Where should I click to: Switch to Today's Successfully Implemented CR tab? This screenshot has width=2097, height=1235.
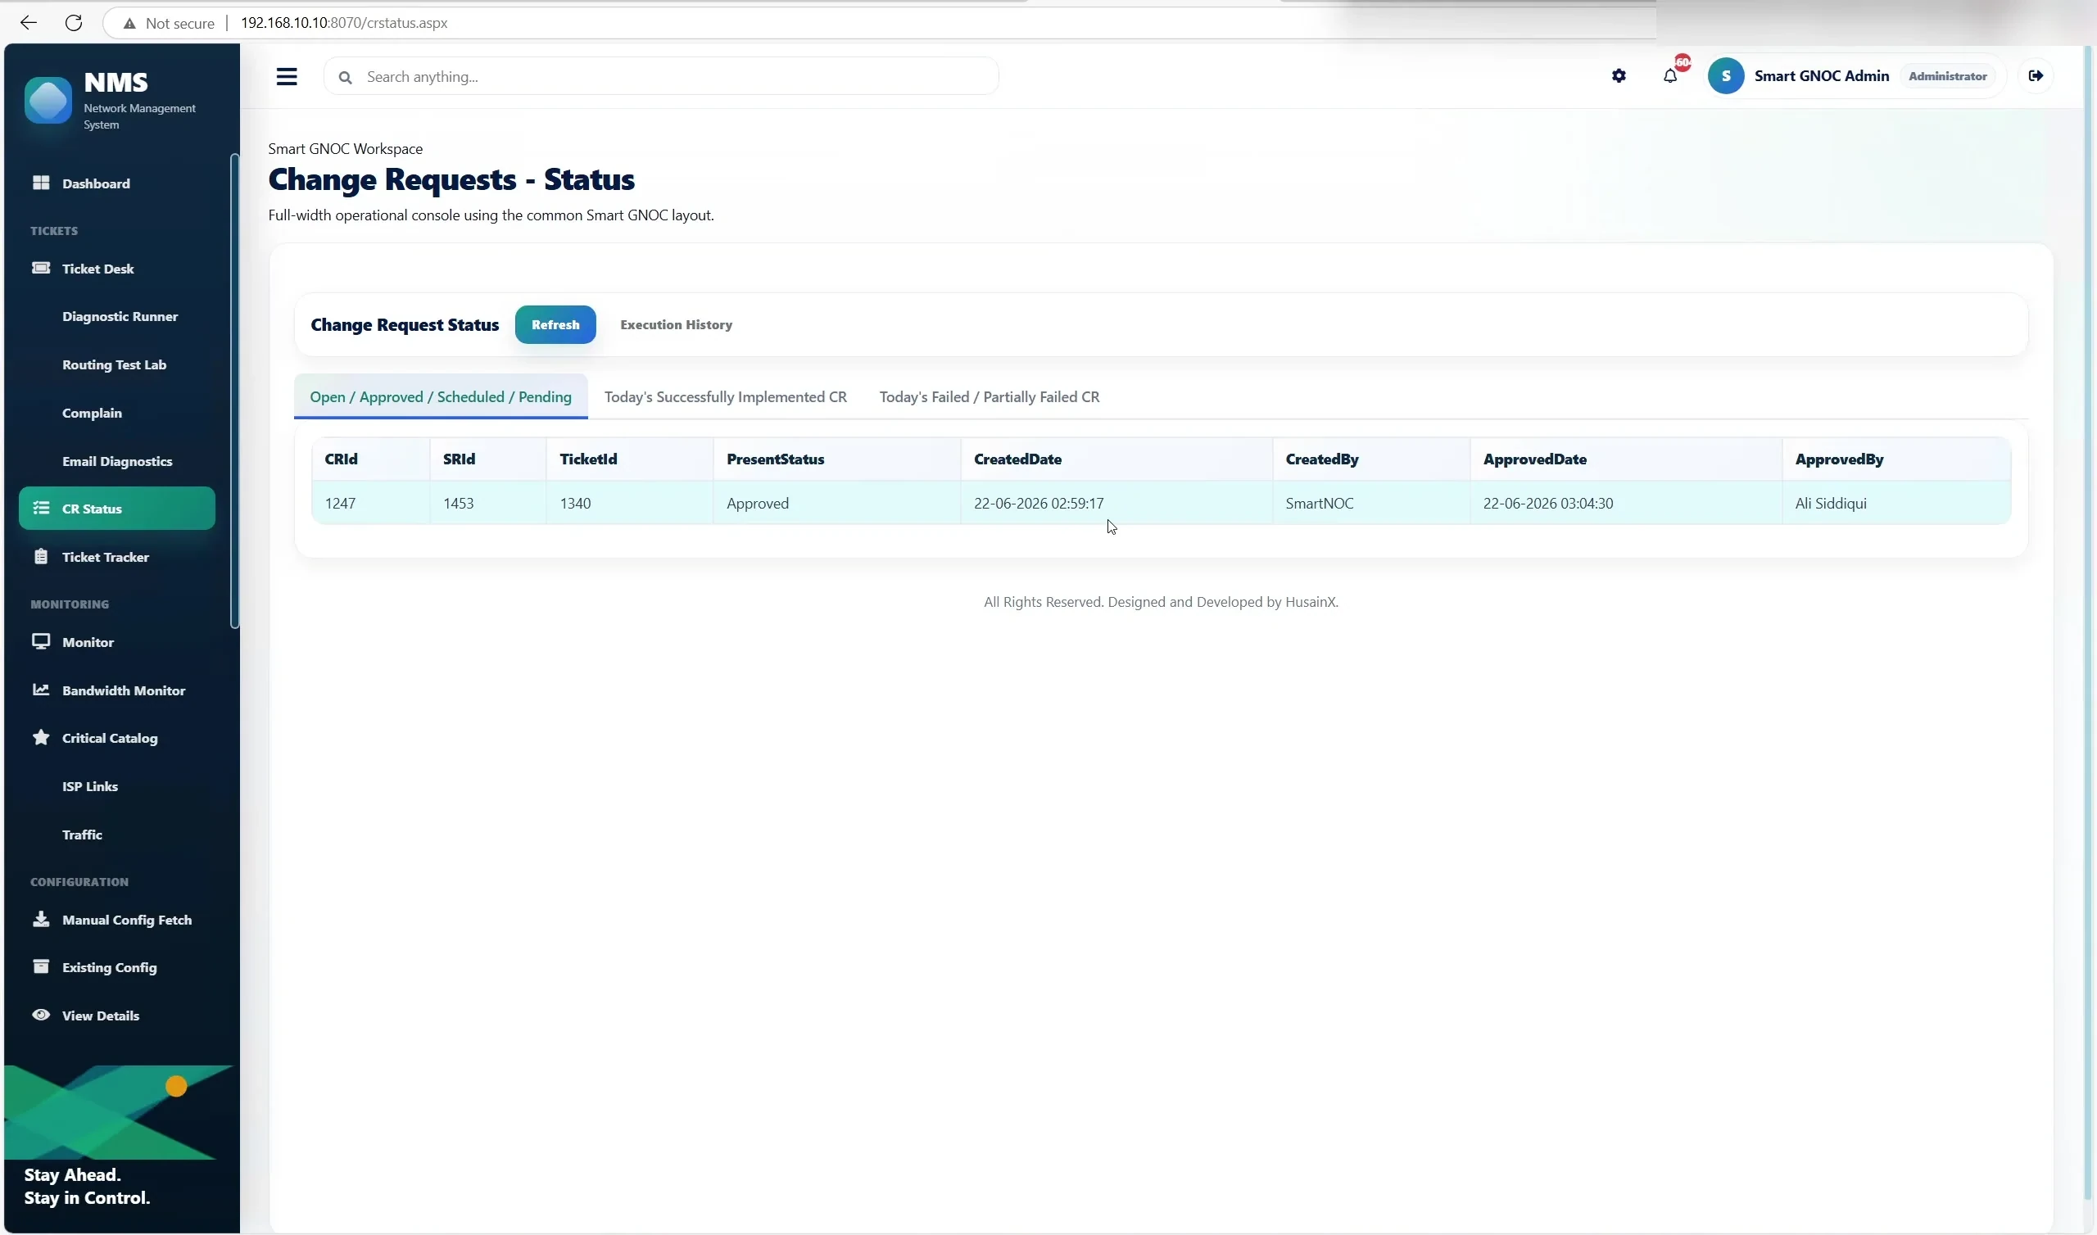pos(726,397)
